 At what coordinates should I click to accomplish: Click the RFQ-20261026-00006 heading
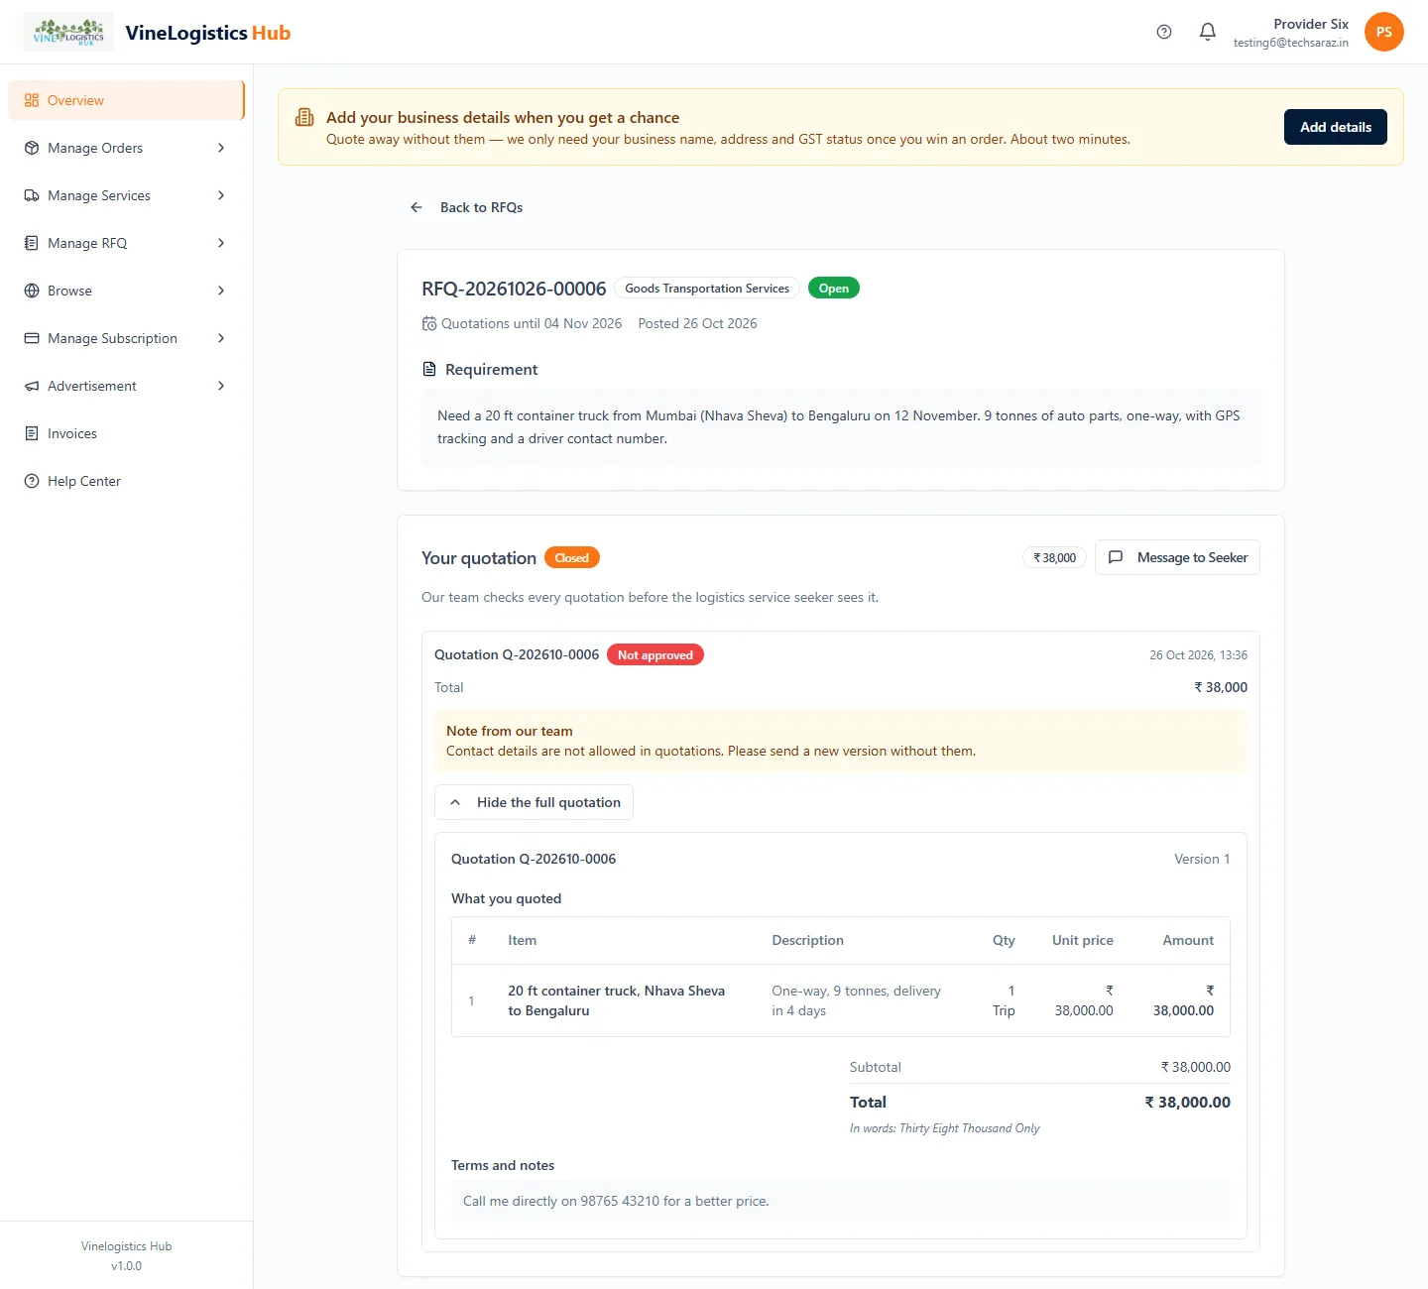(x=514, y=289)
